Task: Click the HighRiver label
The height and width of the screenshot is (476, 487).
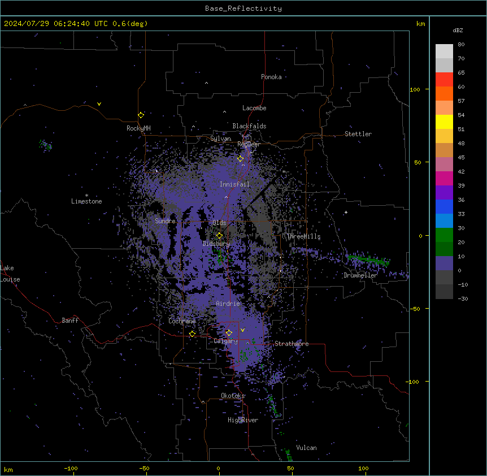Action: 243,420
